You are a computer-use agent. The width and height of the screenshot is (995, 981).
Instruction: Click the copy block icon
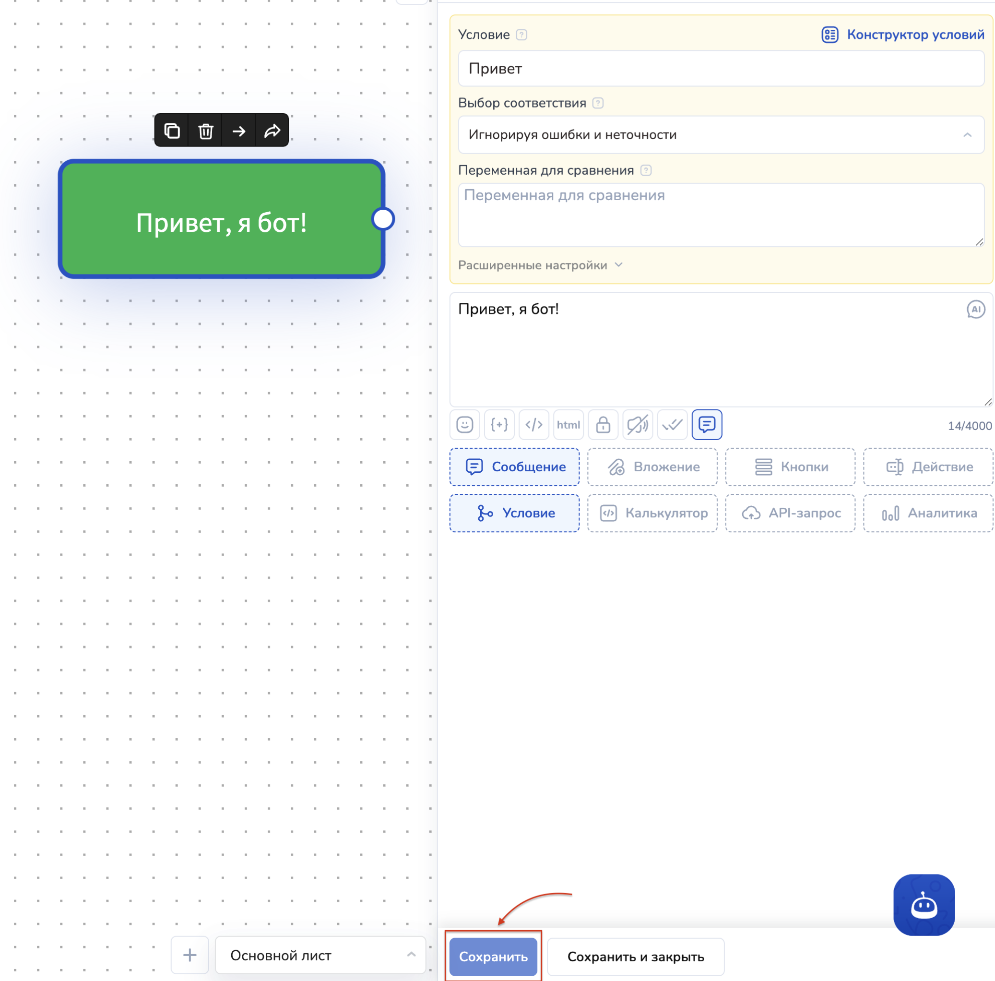pyautogui.click(x=172, y=131)
